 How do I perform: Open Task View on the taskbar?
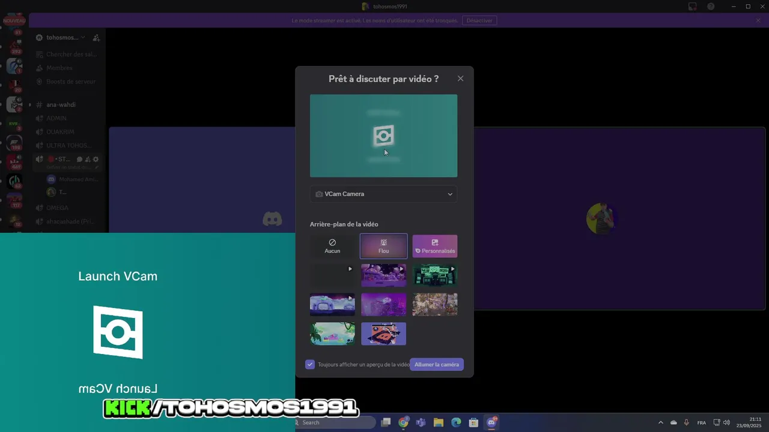point(386,422)
